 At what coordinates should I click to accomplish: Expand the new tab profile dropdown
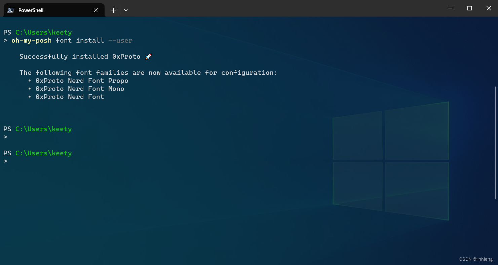click(x=126, y=10)
